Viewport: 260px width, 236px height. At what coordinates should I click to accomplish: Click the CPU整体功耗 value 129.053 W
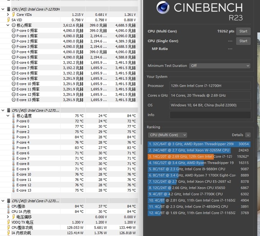(75, 228)
